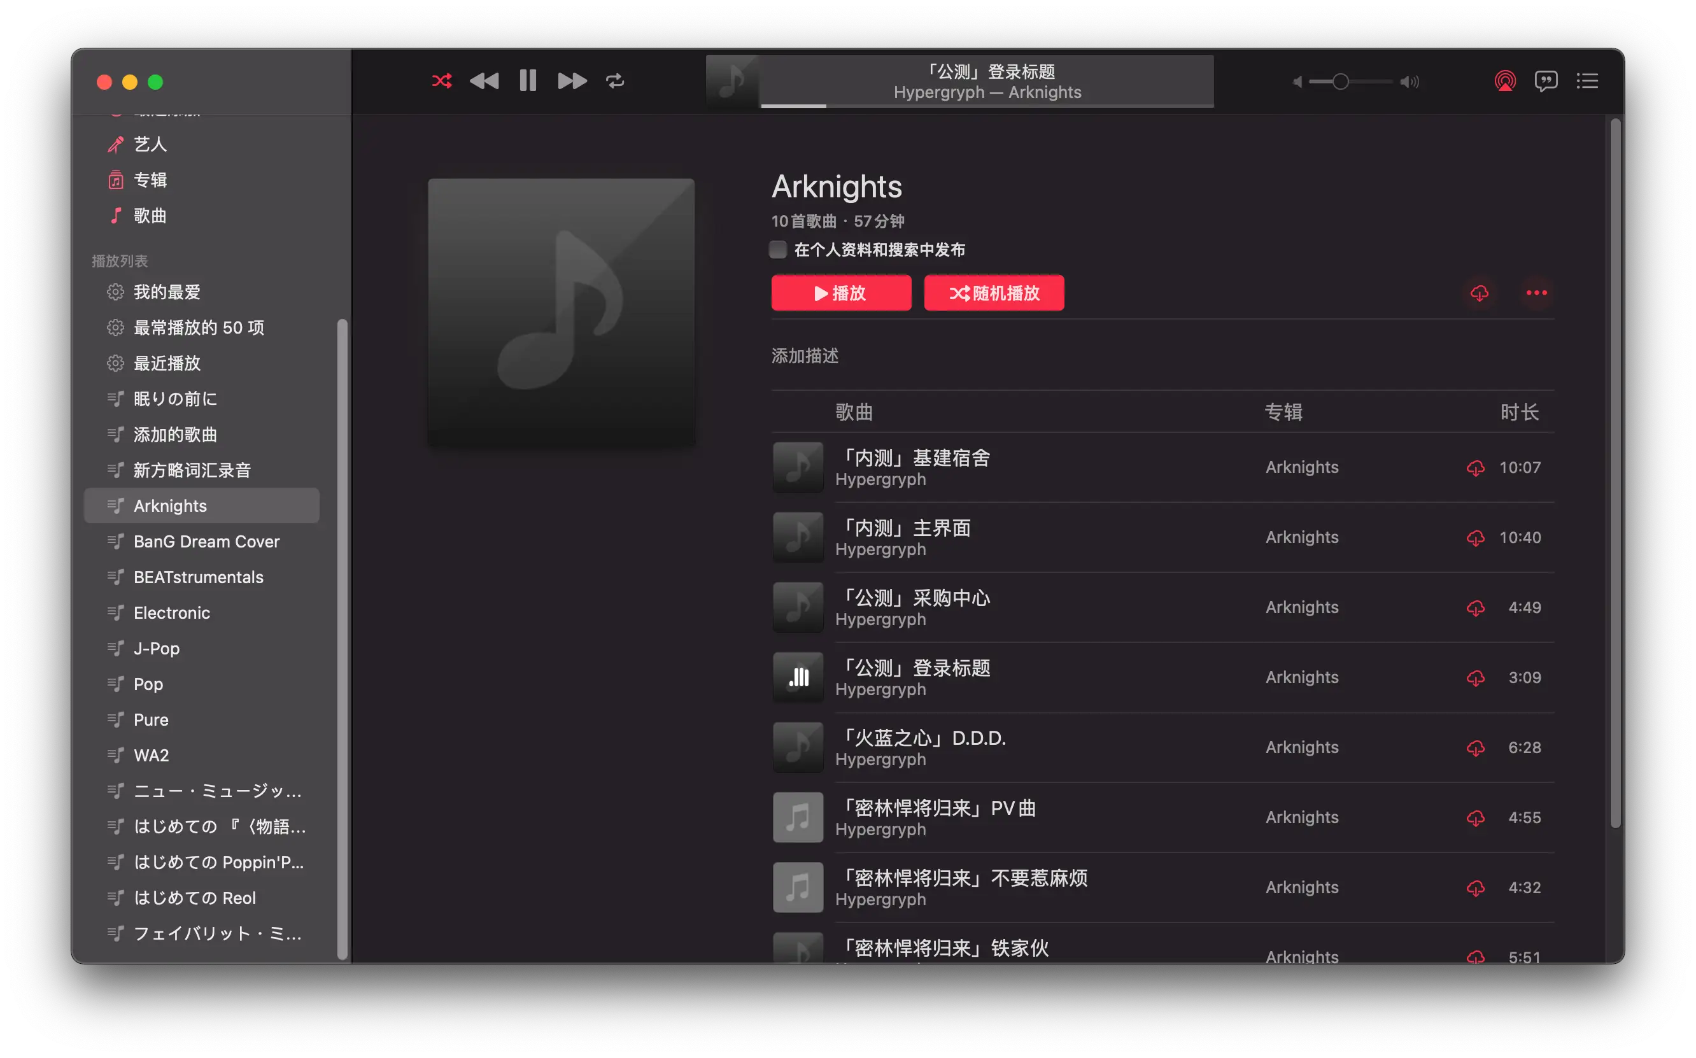The image size is (1696, 1058).
Task: Click the 随机播放 shuffle button
Action: 994,293
